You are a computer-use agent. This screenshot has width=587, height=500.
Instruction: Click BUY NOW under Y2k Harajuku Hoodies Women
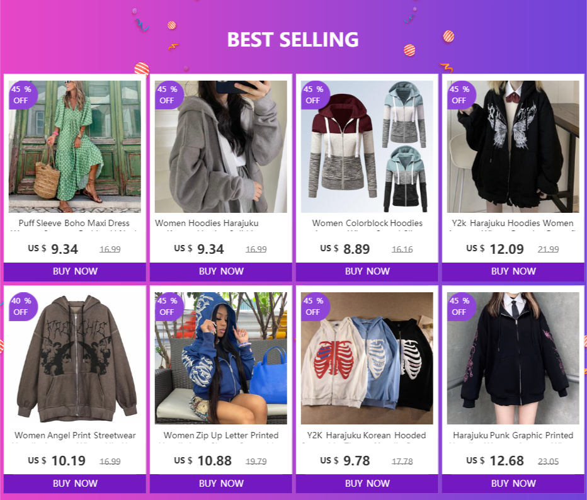click(x=513, y=271)
